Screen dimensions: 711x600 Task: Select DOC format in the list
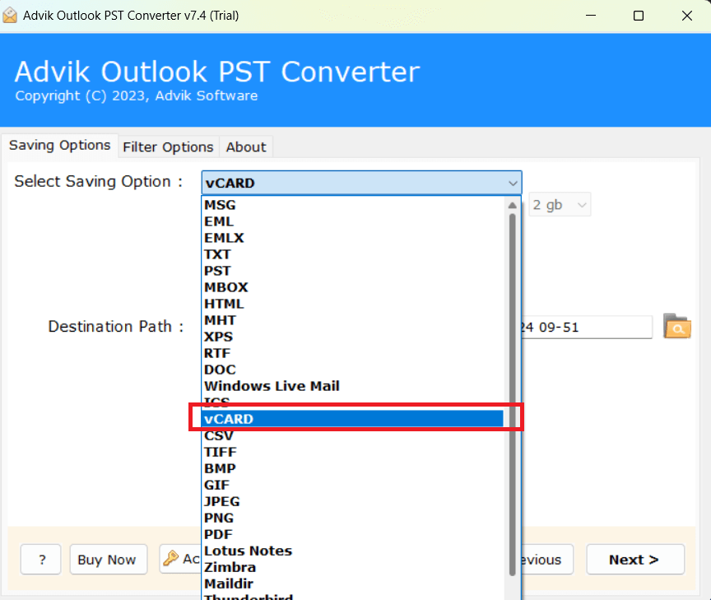[353, 370]
